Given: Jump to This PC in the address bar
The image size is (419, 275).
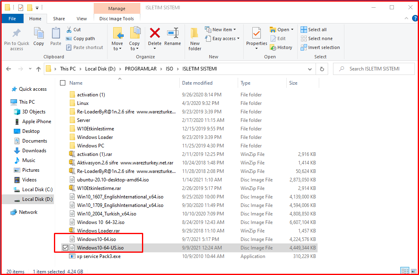Looking at the screenshot, I should (68, 69).
